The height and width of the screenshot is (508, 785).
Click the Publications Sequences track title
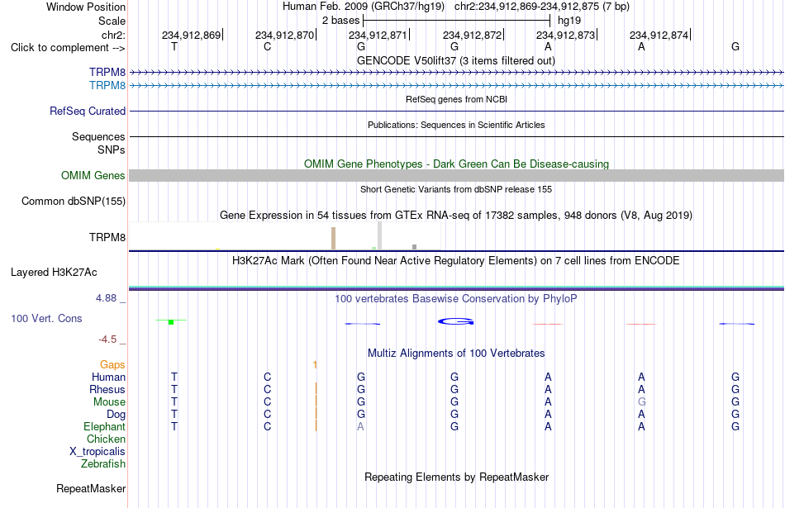click(x=456, y=125)
